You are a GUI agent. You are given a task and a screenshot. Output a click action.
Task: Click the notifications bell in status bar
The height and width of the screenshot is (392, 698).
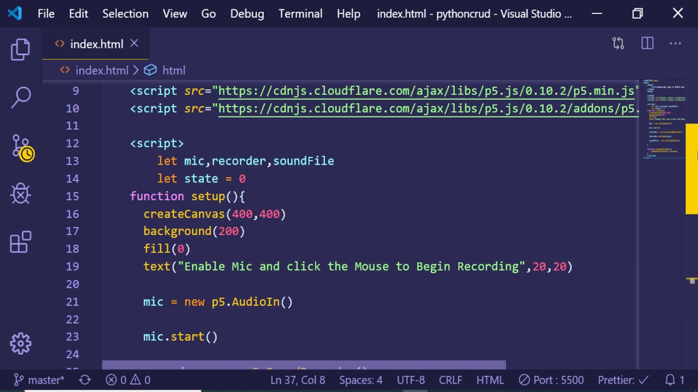click(675, 380)
